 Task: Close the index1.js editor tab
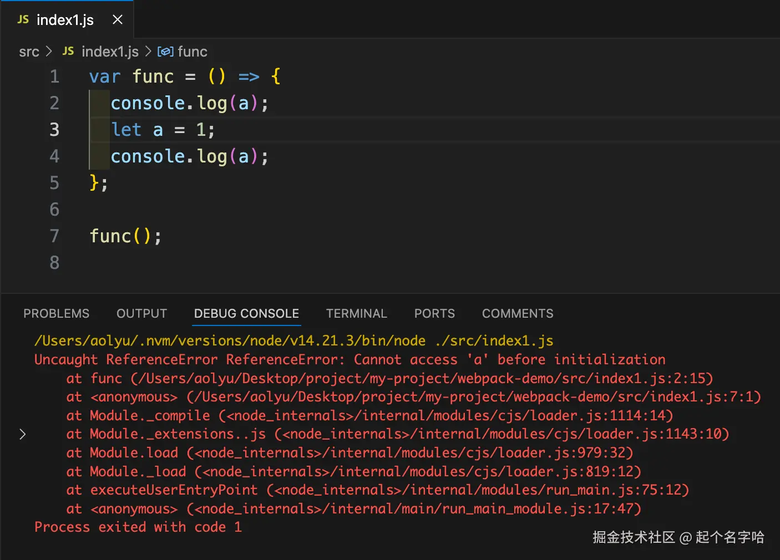pos(118,19)
